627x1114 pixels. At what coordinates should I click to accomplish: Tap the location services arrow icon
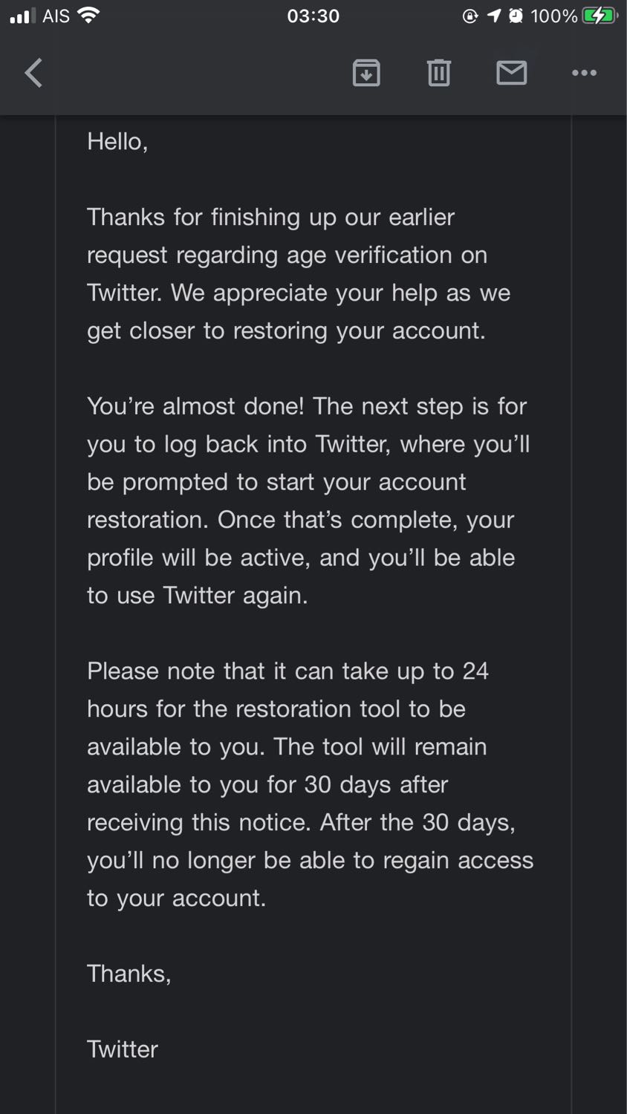494,16
